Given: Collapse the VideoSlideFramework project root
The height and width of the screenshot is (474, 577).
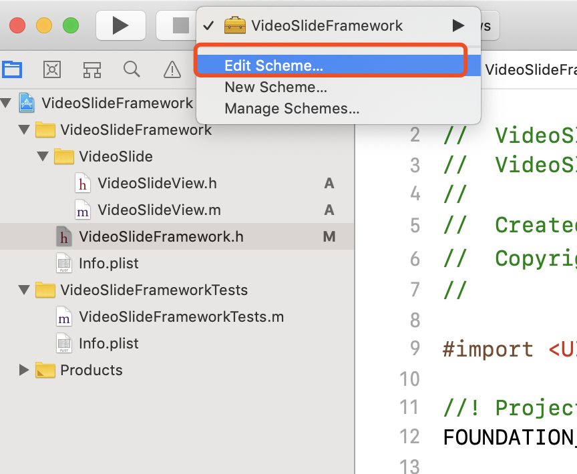Looking at the screenshot, I should pos(6,103).
